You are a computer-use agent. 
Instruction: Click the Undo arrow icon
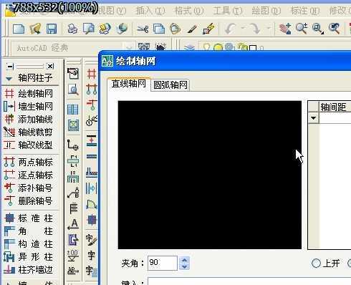(x=231, y=29)
